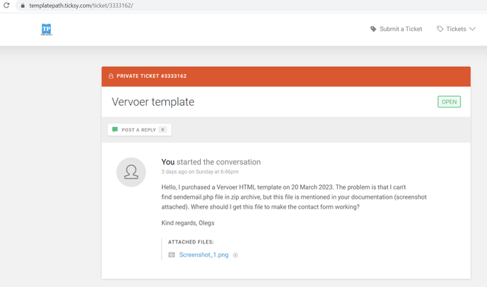Click the Vervoer template ticket title

click(x=153, y=102)
